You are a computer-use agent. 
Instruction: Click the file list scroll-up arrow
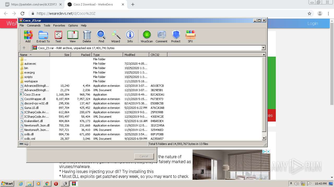tap(264, 55)
